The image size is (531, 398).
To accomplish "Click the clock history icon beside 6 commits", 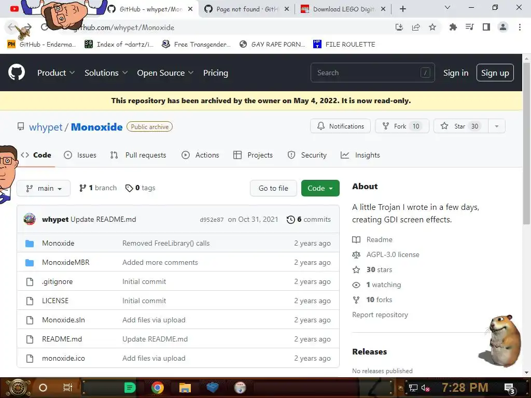I will pos(290,219).
